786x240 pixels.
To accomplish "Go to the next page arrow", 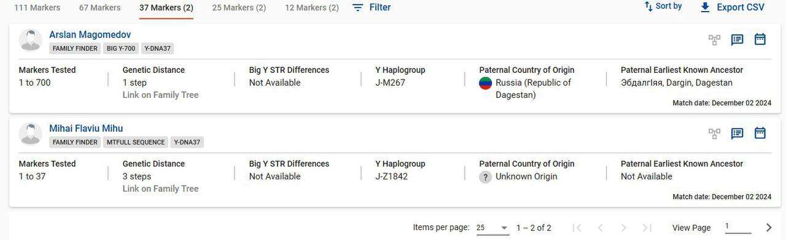I will pos(623,228).
